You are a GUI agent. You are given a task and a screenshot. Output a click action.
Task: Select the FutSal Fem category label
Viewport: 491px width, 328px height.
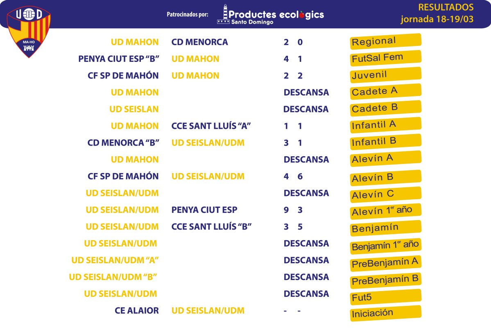click(x=385, y=58)
